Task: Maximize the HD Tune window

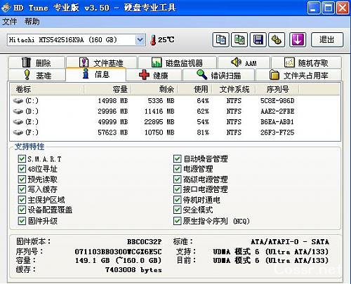Action: tap(328, 8)
